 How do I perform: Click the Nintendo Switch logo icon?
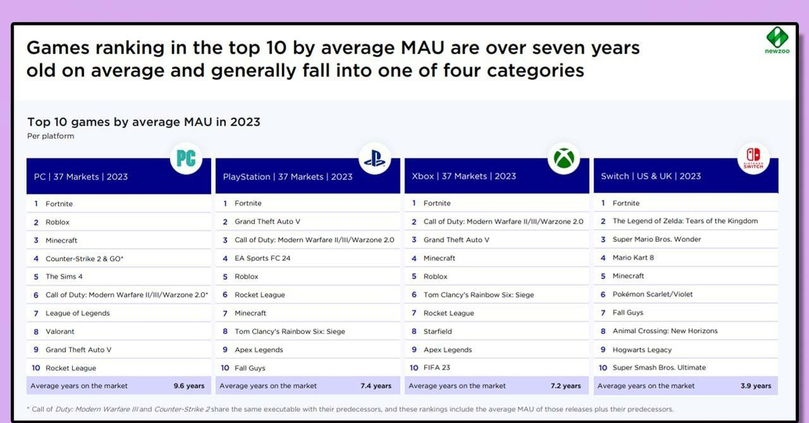click(752, 159)
